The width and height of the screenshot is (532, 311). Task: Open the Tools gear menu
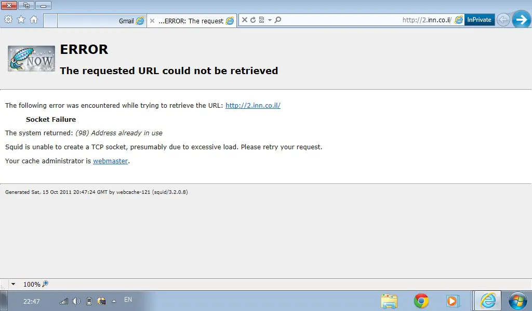coord(8,20)
